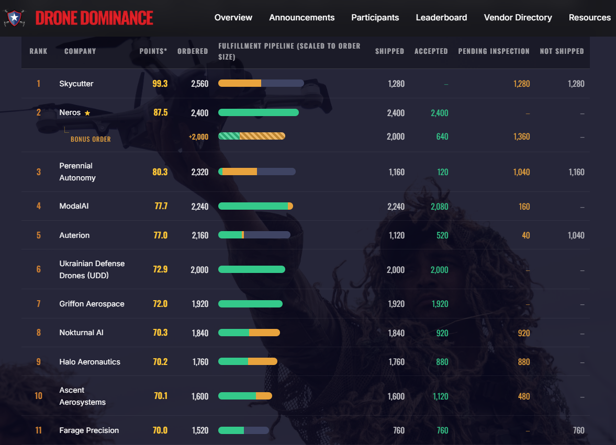The width and height of the screenshot is (616, 445).
Task: Select the Neros company name
Action: coord(70,112)
